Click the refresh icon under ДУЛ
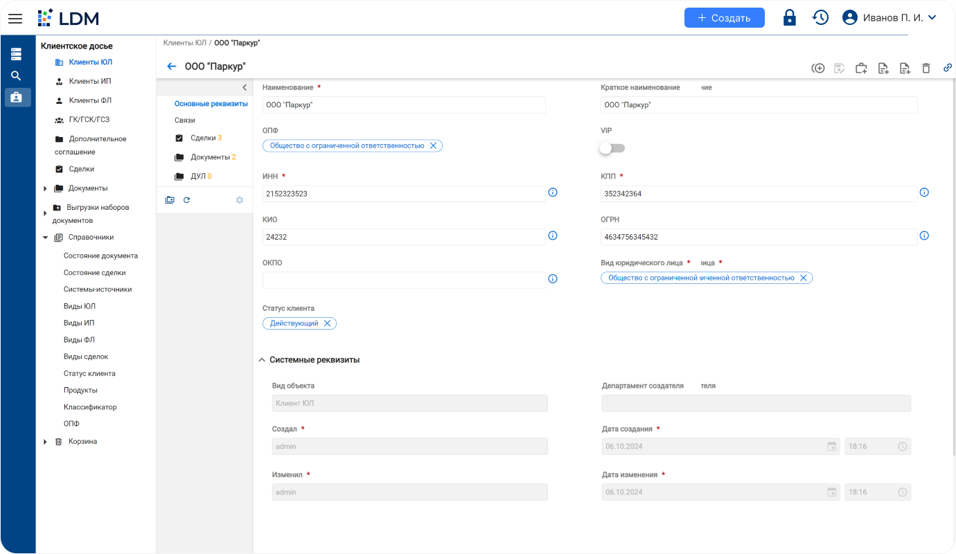This screenshot has height=554, width=956. pyautogui.click(x=186, y=200)
